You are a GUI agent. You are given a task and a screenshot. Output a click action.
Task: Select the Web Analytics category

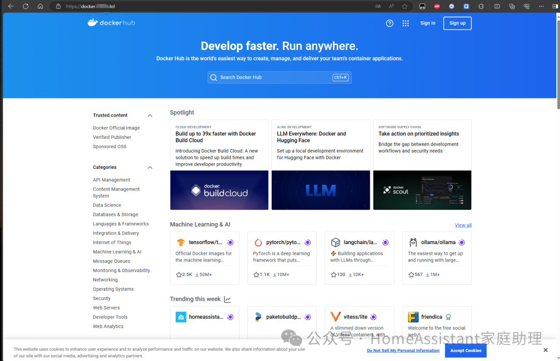108,326
